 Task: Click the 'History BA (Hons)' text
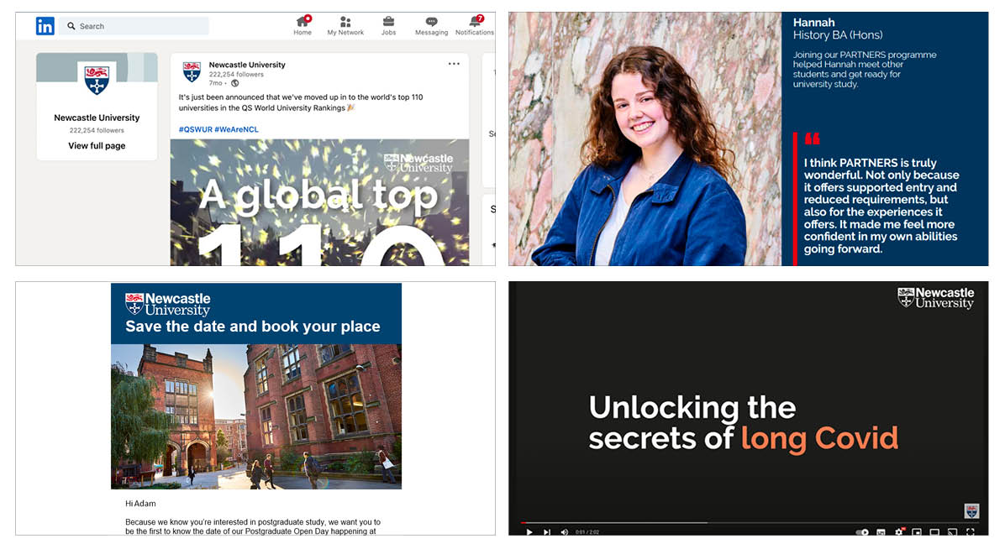(838, 35)
